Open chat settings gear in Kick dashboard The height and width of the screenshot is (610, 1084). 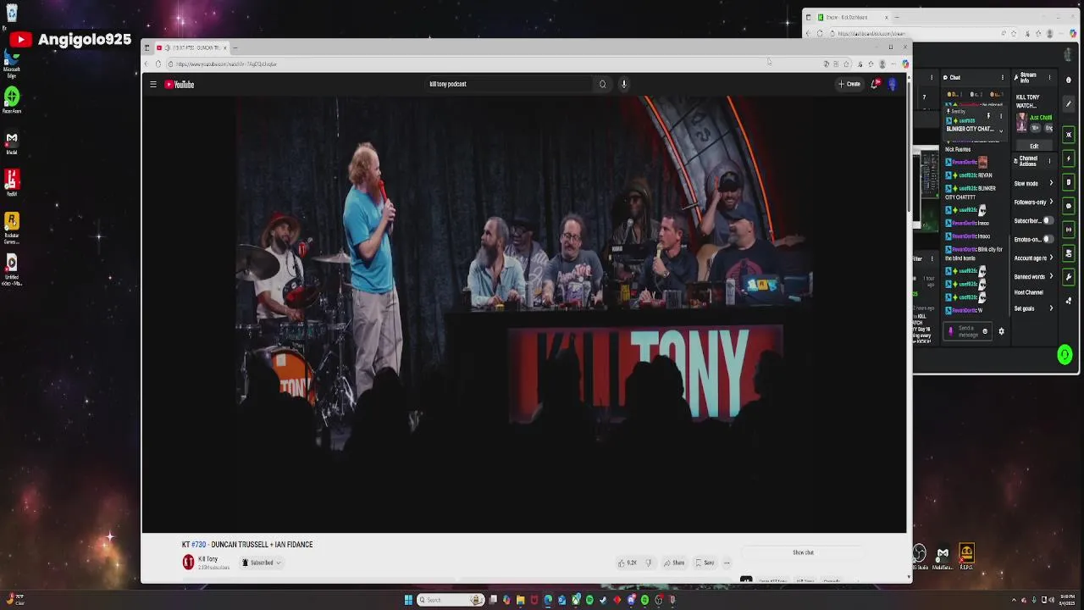[x=1001, y=331]
